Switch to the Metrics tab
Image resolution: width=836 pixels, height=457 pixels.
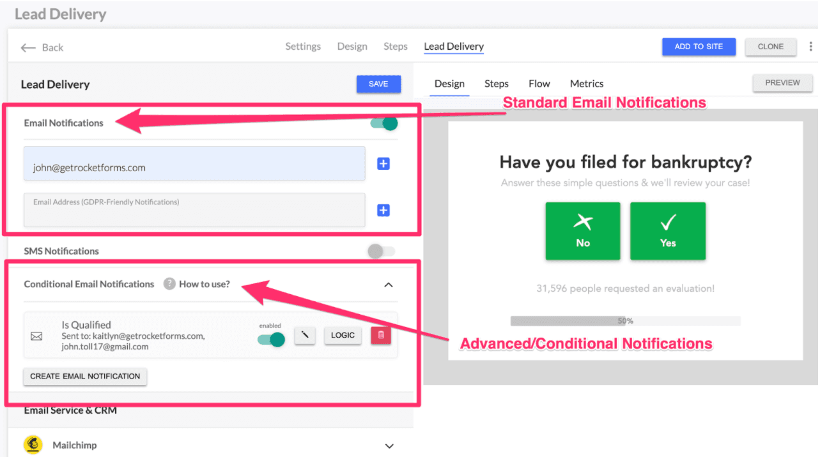coord(586,83)
